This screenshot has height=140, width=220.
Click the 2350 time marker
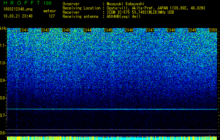click(213, 30)
